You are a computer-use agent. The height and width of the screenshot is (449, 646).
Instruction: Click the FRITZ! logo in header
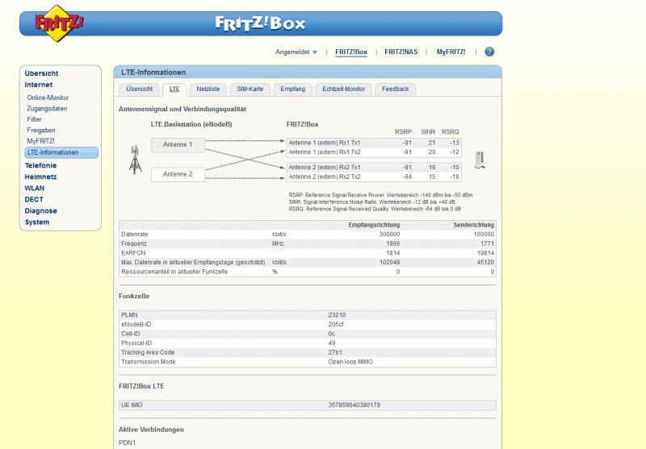tap(59, 23)
